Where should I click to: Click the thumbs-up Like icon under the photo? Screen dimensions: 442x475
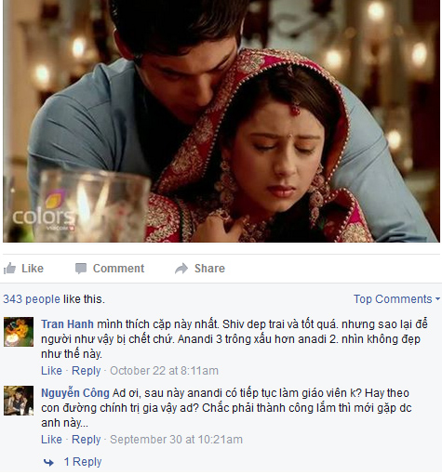pos(9,269)
